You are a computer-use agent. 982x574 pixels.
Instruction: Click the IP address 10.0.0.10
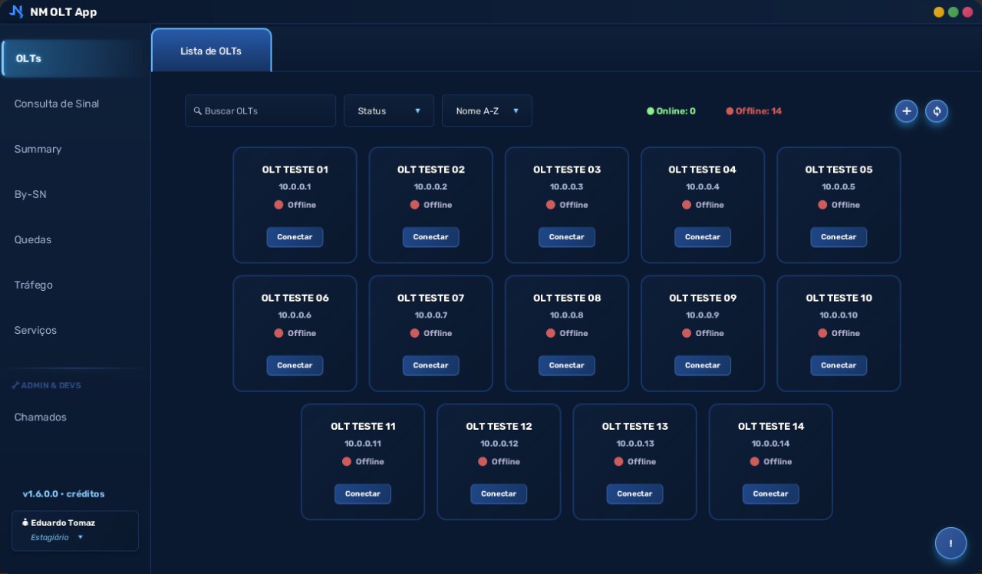(839, 315)
